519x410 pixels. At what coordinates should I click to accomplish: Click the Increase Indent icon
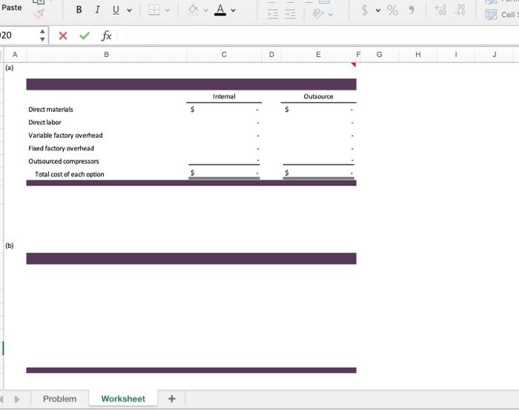[290, 14]
